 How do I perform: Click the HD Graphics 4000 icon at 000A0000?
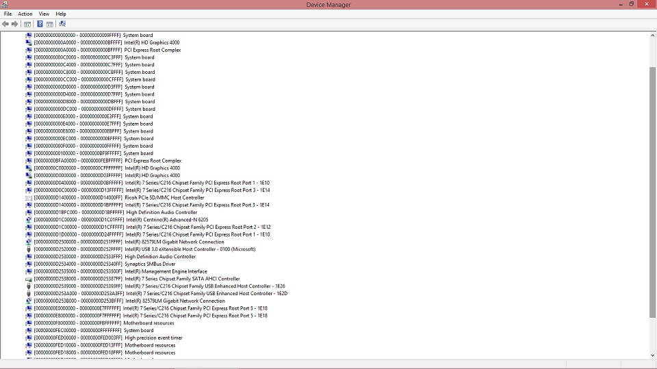click(x=29, y=42)
